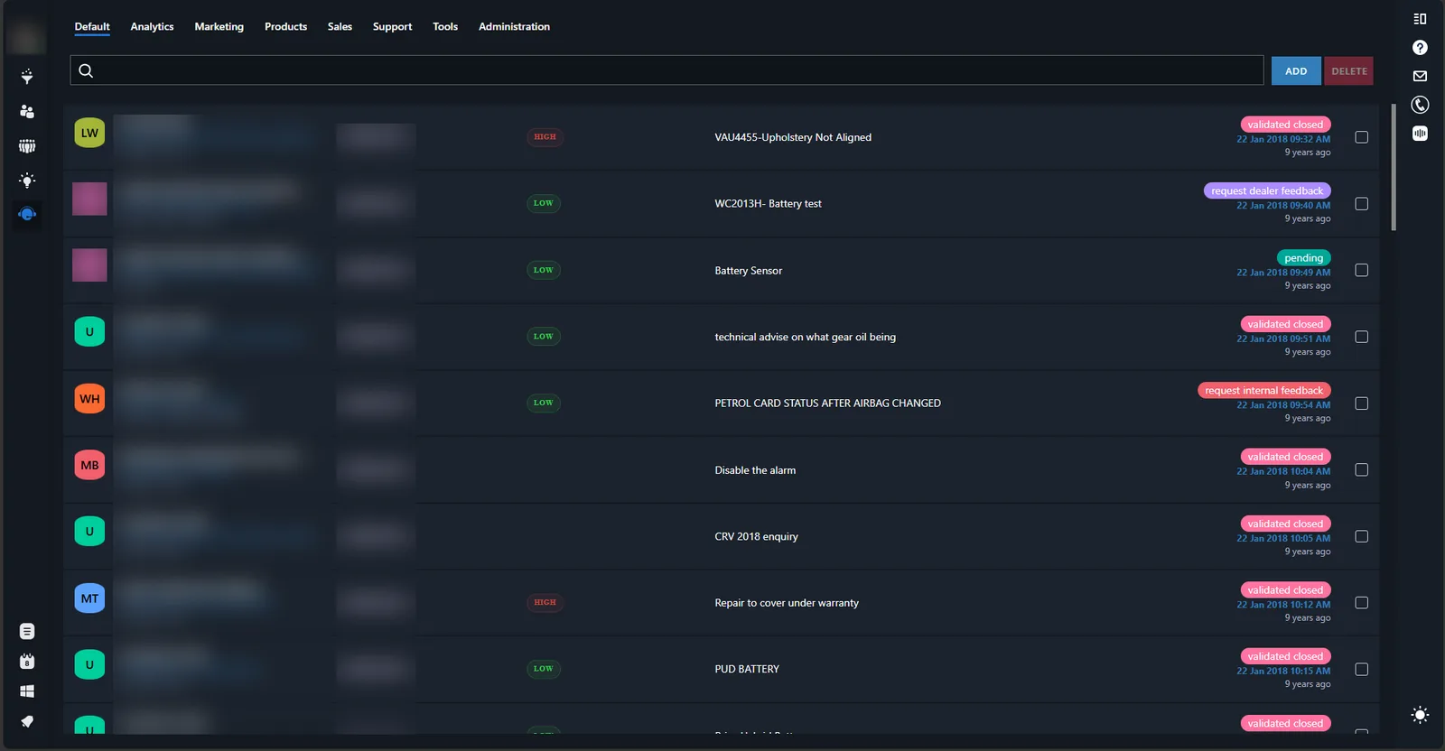Open the Tools menu
The image size is (1445, 751).
pyautogui.click(x=445, y=26)
